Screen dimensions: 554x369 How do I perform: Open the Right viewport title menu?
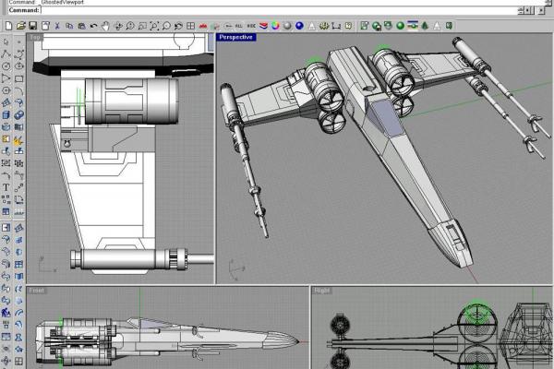tap(322, 291)
